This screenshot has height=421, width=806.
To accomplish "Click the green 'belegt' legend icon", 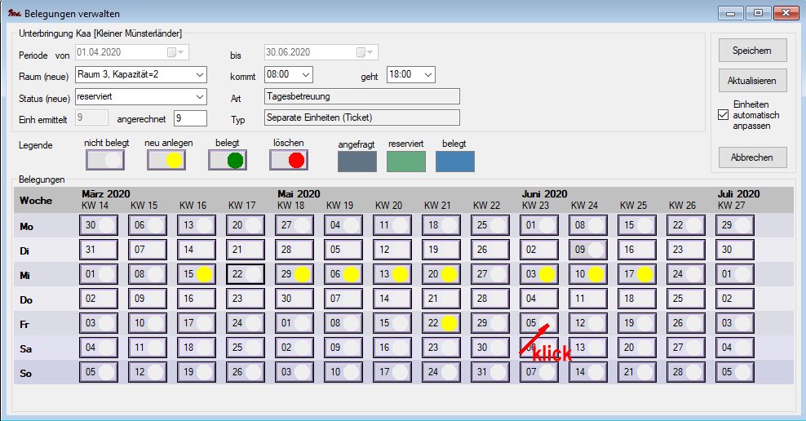I will [x=228, y=160].
